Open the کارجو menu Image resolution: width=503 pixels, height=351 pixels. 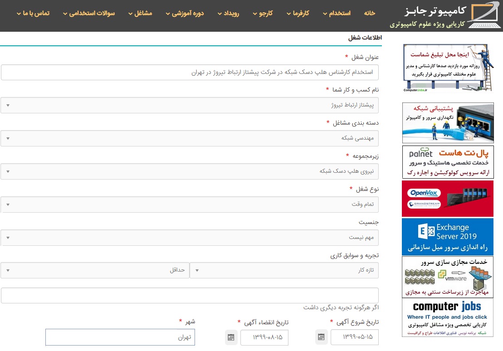tap(263, 13)
